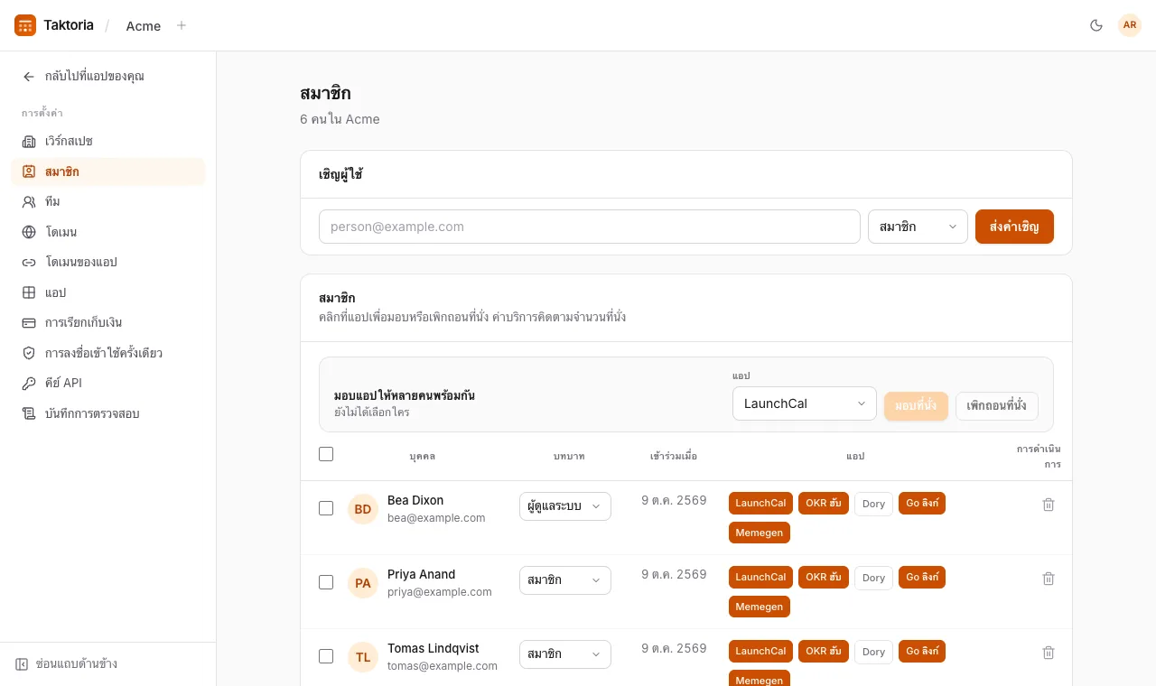
Task: Click the plus icon next to Acme
Action: pyautogui.click(x=182, y=25)
